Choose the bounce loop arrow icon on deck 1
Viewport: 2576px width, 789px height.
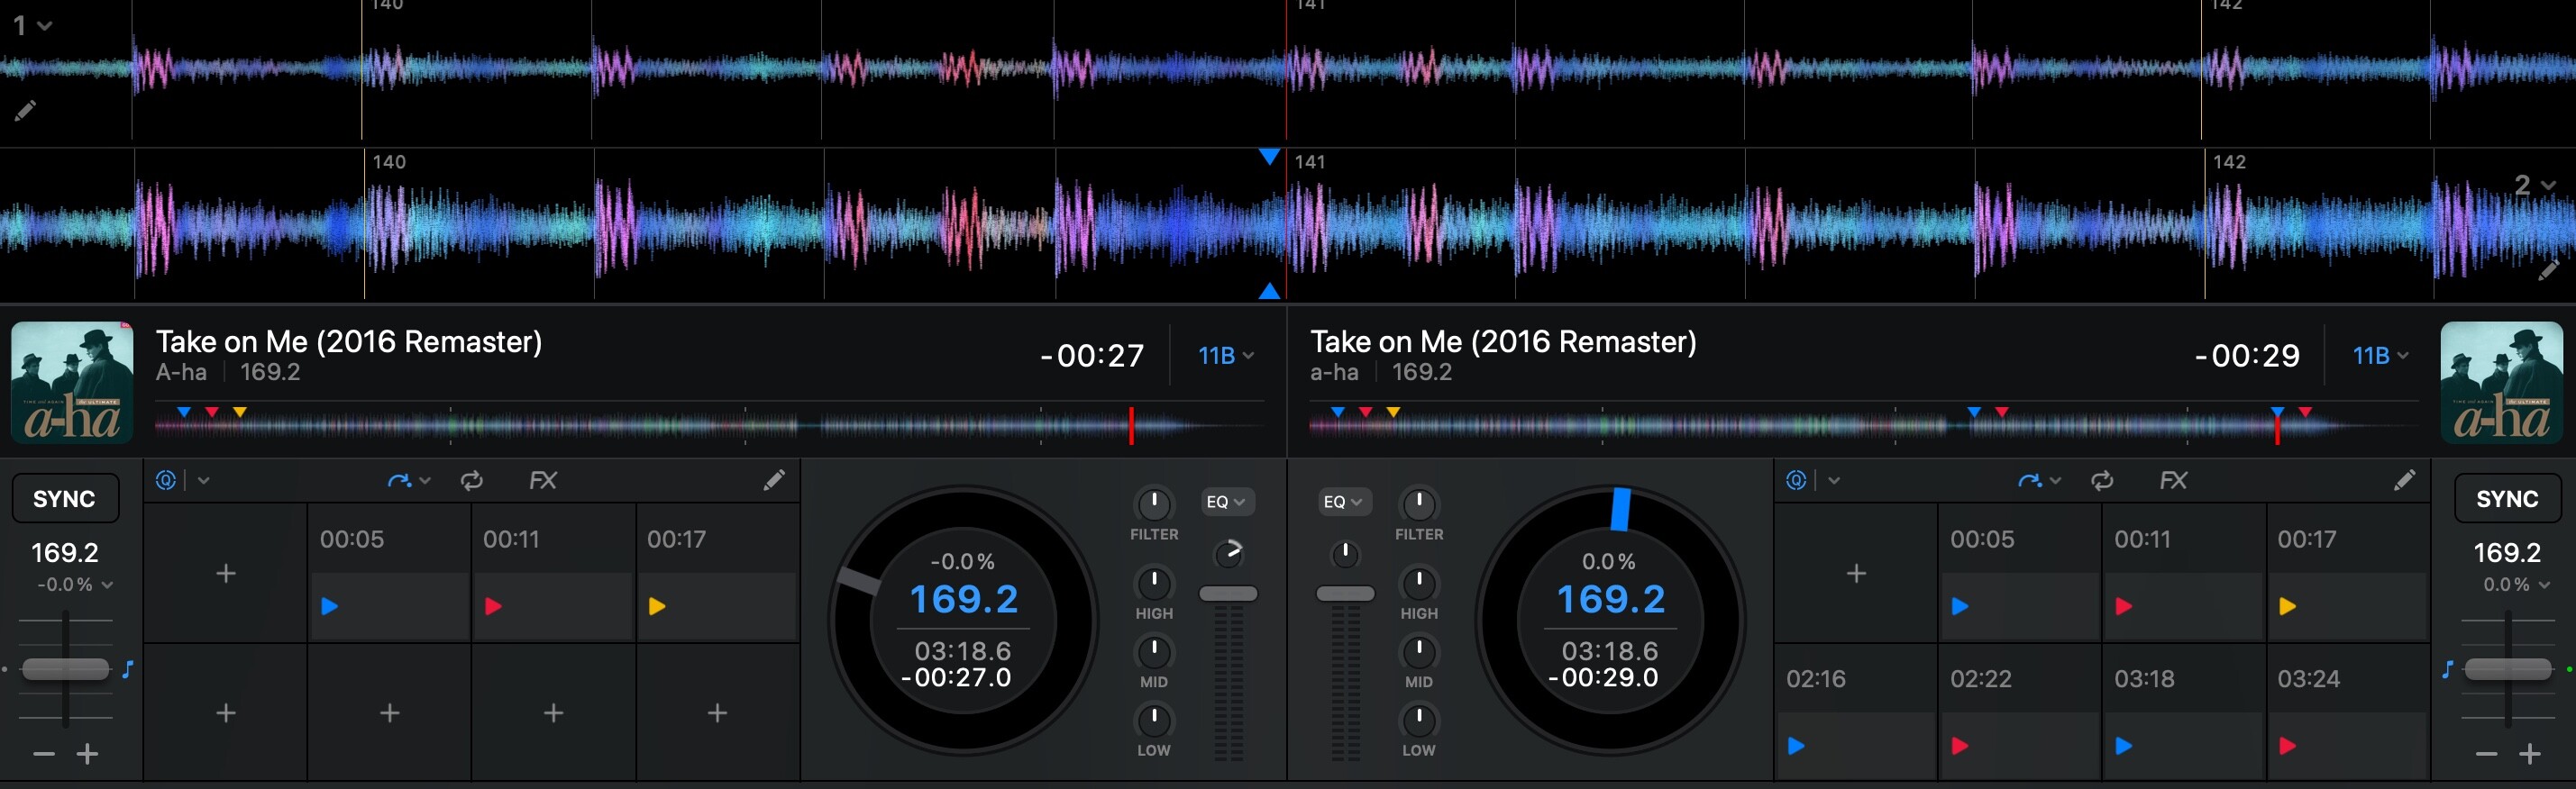(399, 480)
